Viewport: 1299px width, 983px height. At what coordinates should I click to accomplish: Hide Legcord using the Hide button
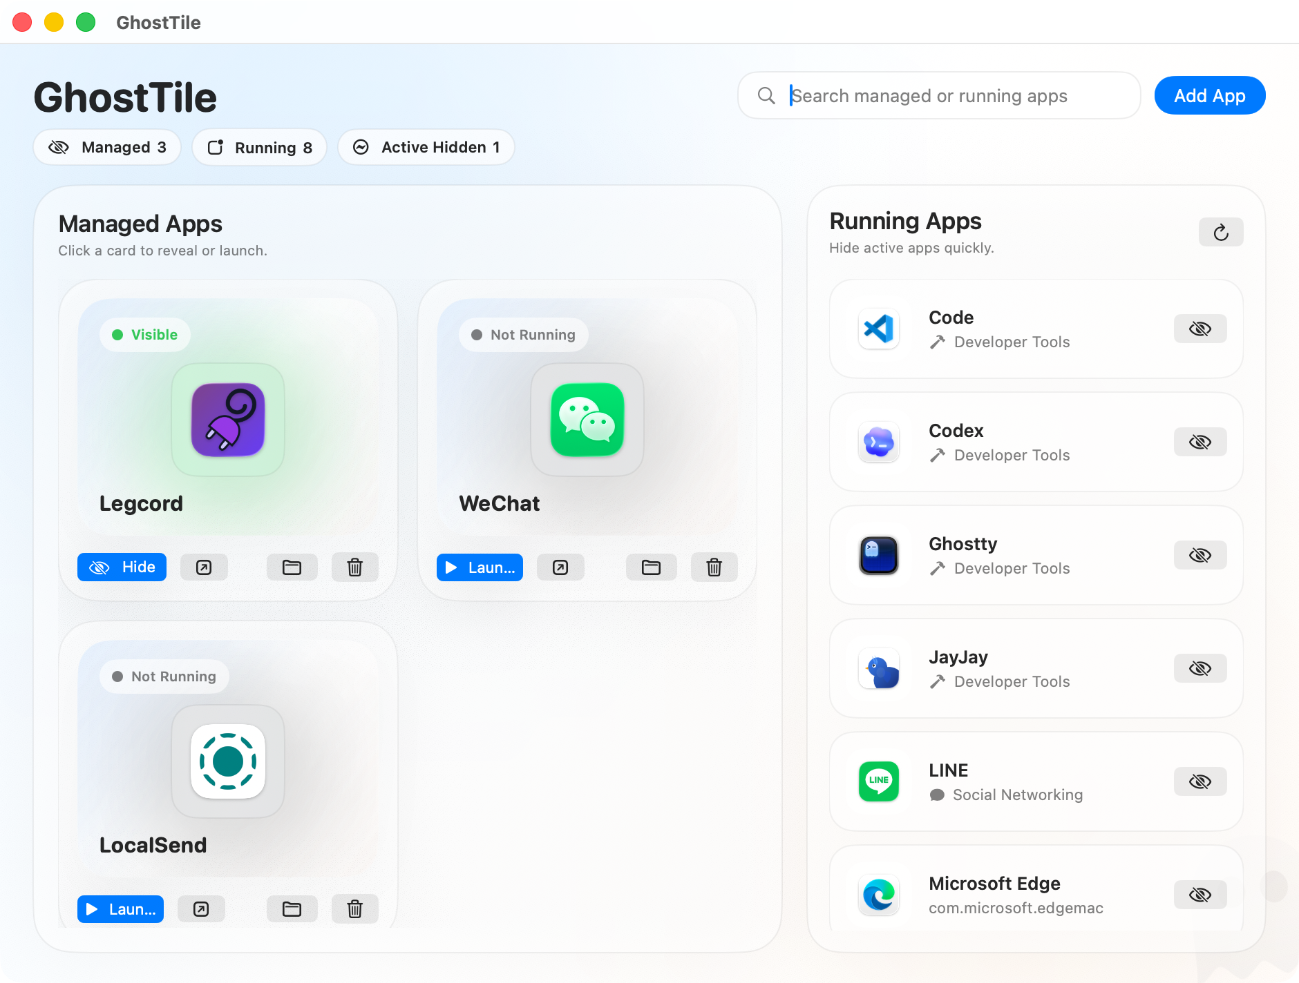122,567
